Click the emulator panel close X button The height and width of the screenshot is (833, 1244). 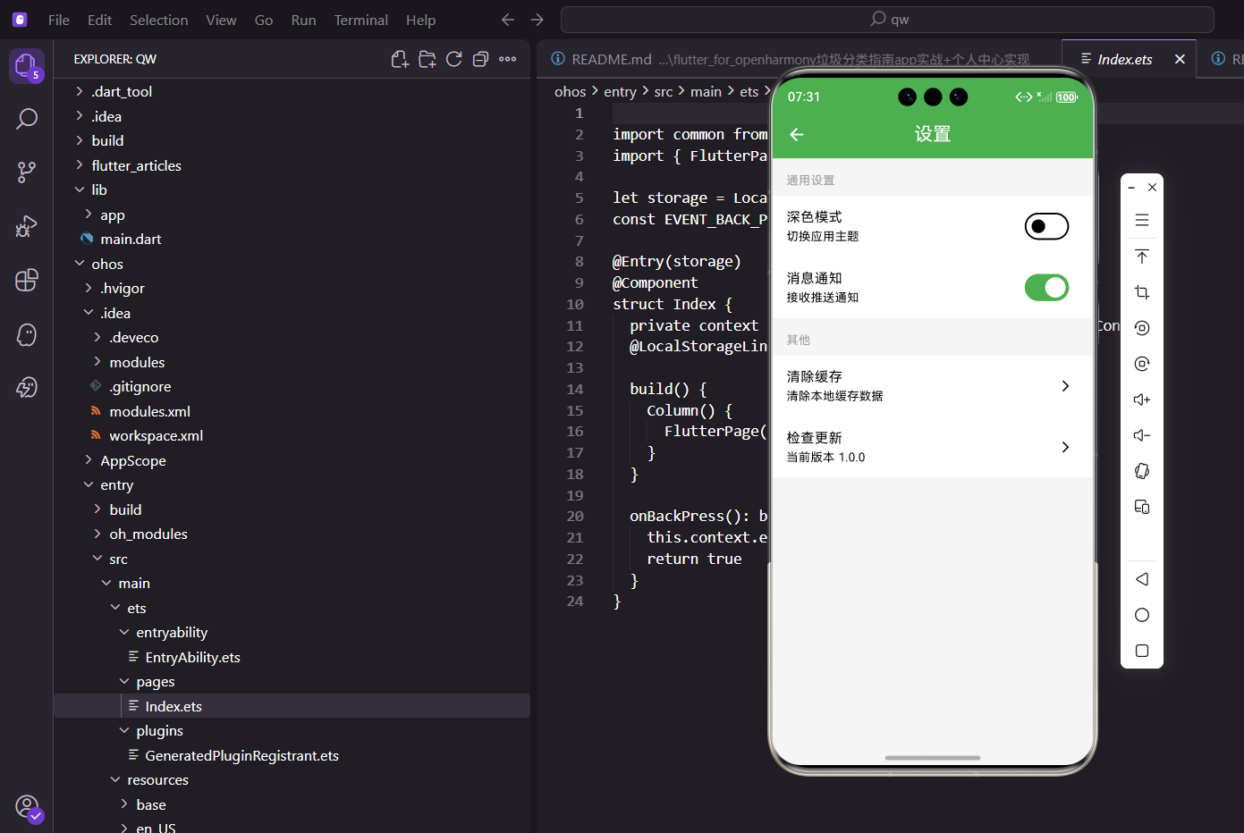pyautogui.click(x=1152, y=188)
